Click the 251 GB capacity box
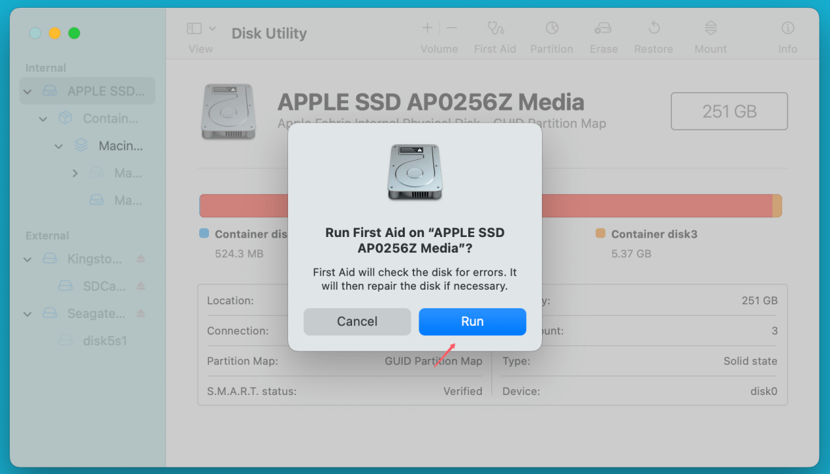 pyautogui.click(x=729, y=111)
